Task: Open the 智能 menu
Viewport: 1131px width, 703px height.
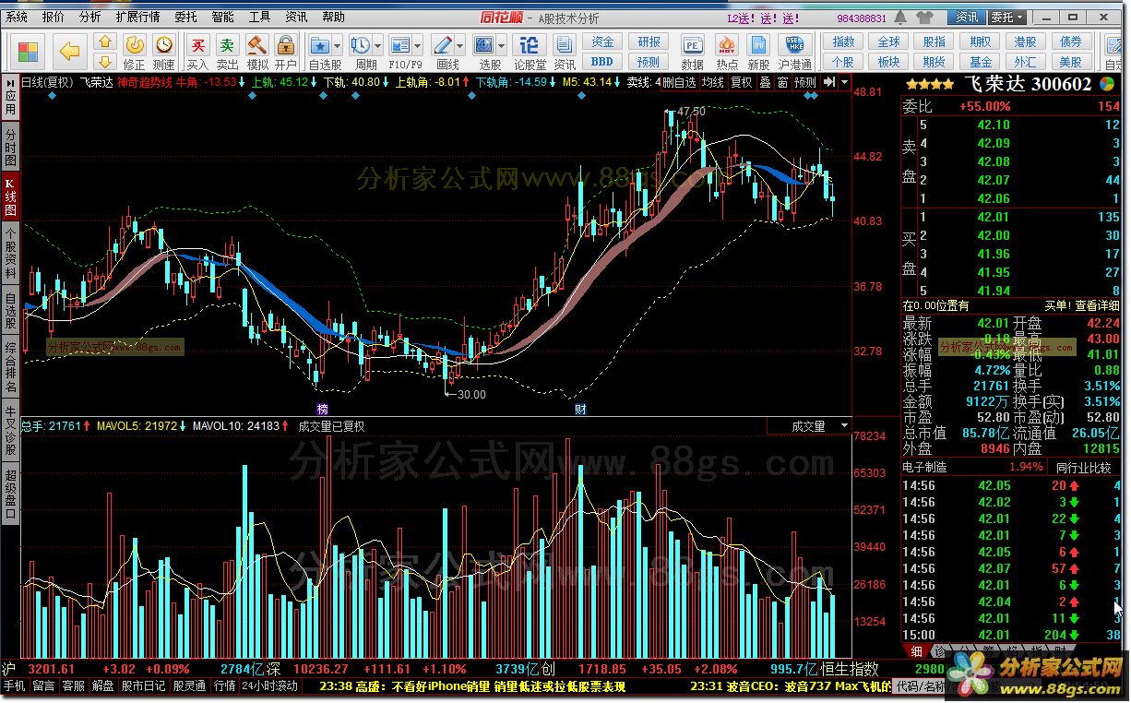Action: pyautogui.click(x=222, y=17)
